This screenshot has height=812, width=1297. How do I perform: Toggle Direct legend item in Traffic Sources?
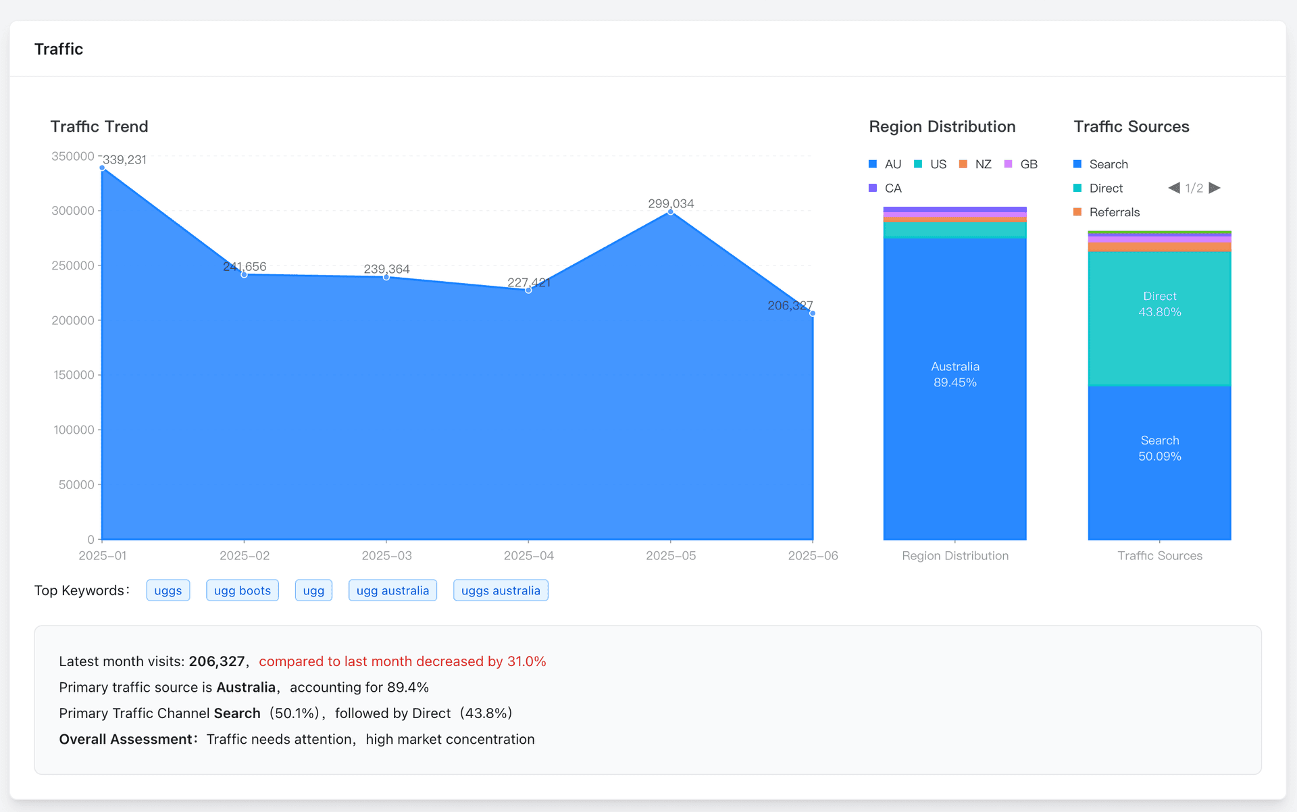[1098, 188]
